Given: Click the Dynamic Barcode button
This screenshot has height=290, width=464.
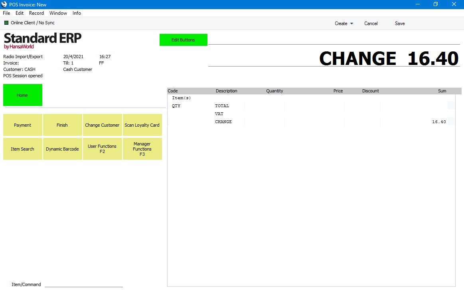Looking at the screenshot, I should [63, 149].
